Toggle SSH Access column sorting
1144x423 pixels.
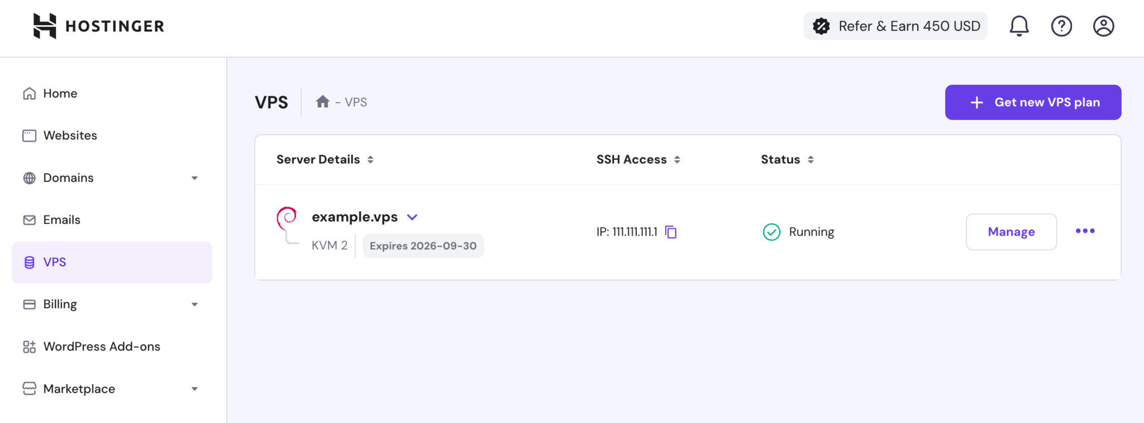click(x=678, y=159)
